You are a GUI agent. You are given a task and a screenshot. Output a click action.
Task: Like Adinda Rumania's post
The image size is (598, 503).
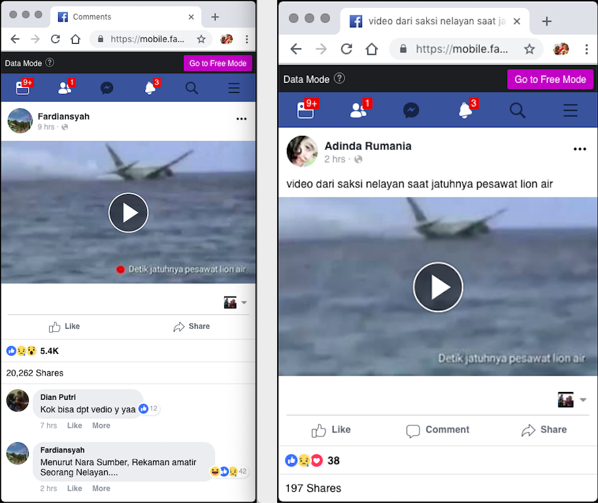[x=331, y=430]
